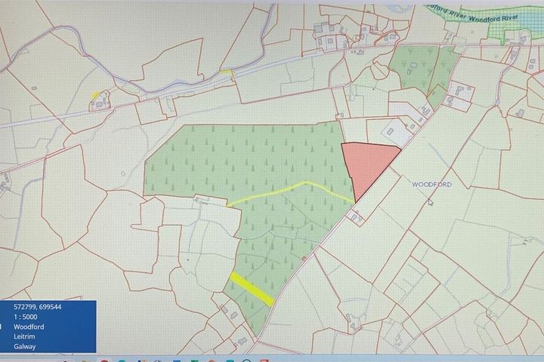Click the small yellow mark near top-left farmstead
This screenshot has height=362, width=544.
click(95, 96)
